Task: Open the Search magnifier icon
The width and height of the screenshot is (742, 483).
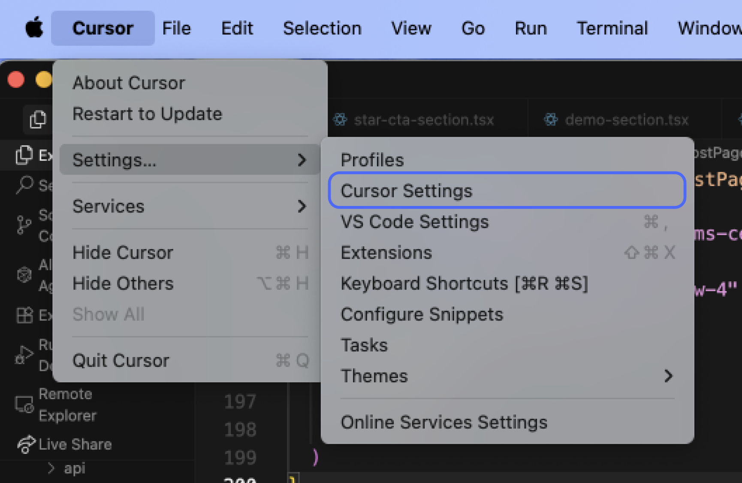Action: click(24, 185)
